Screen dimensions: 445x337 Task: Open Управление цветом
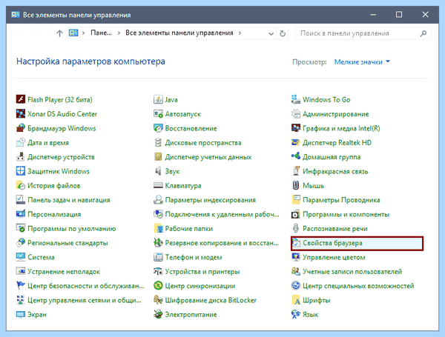(334, 257)
